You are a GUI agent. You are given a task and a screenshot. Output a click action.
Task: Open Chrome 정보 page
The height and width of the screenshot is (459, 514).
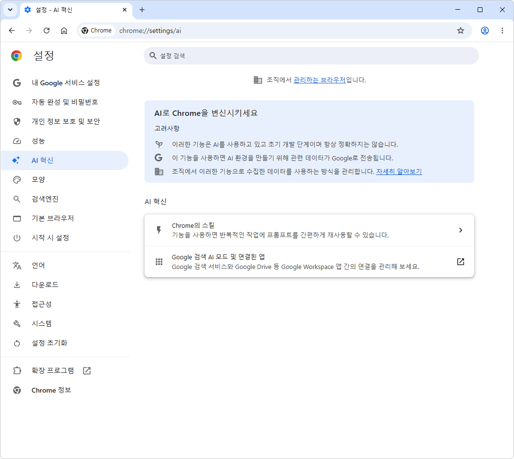65,390
